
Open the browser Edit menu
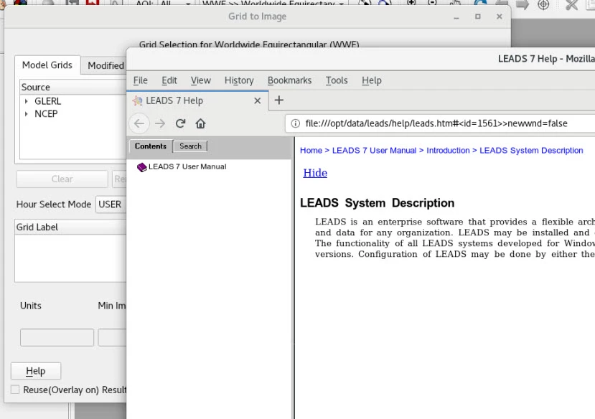169,80
